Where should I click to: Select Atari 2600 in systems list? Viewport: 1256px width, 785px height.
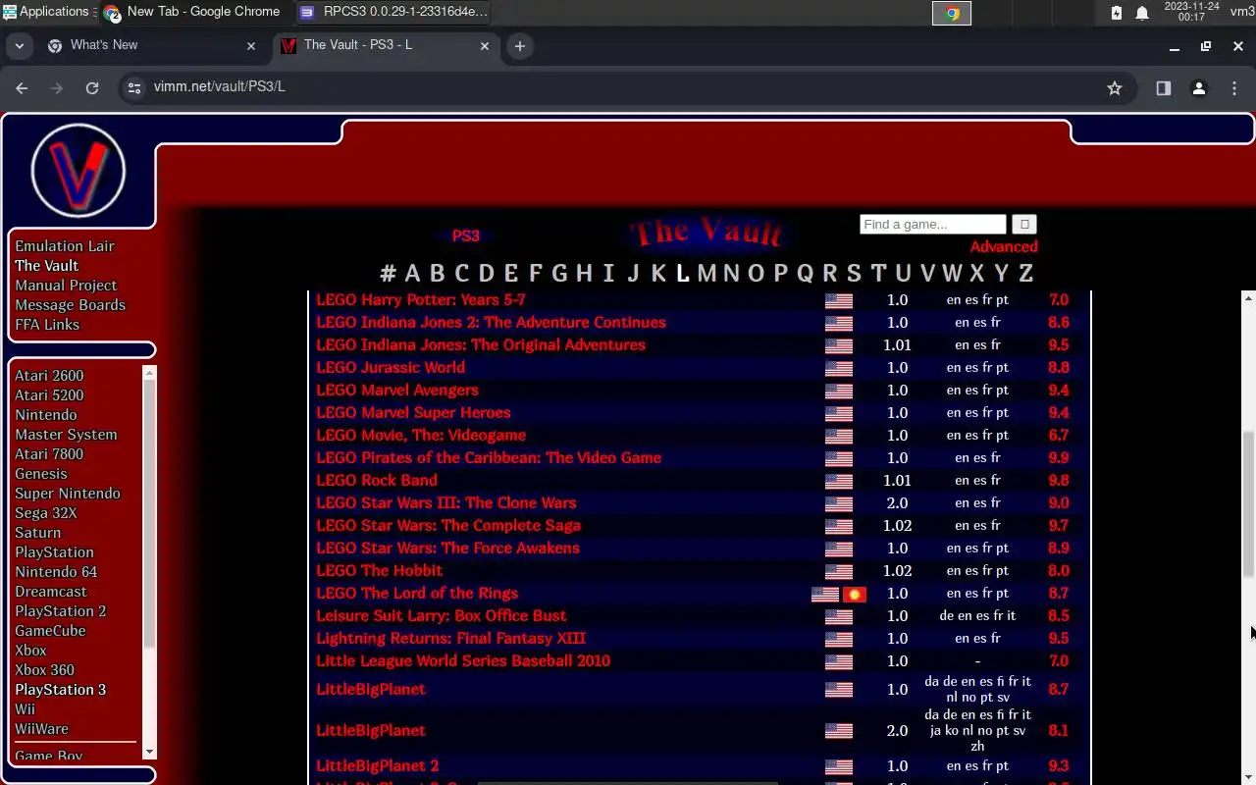[49, 376]
